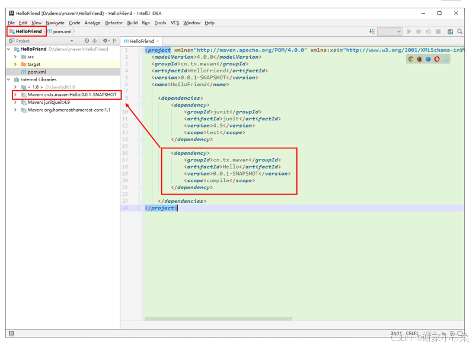The image size is (476, 347).
Task: Expand the src folder
Action: coord(15,57)
